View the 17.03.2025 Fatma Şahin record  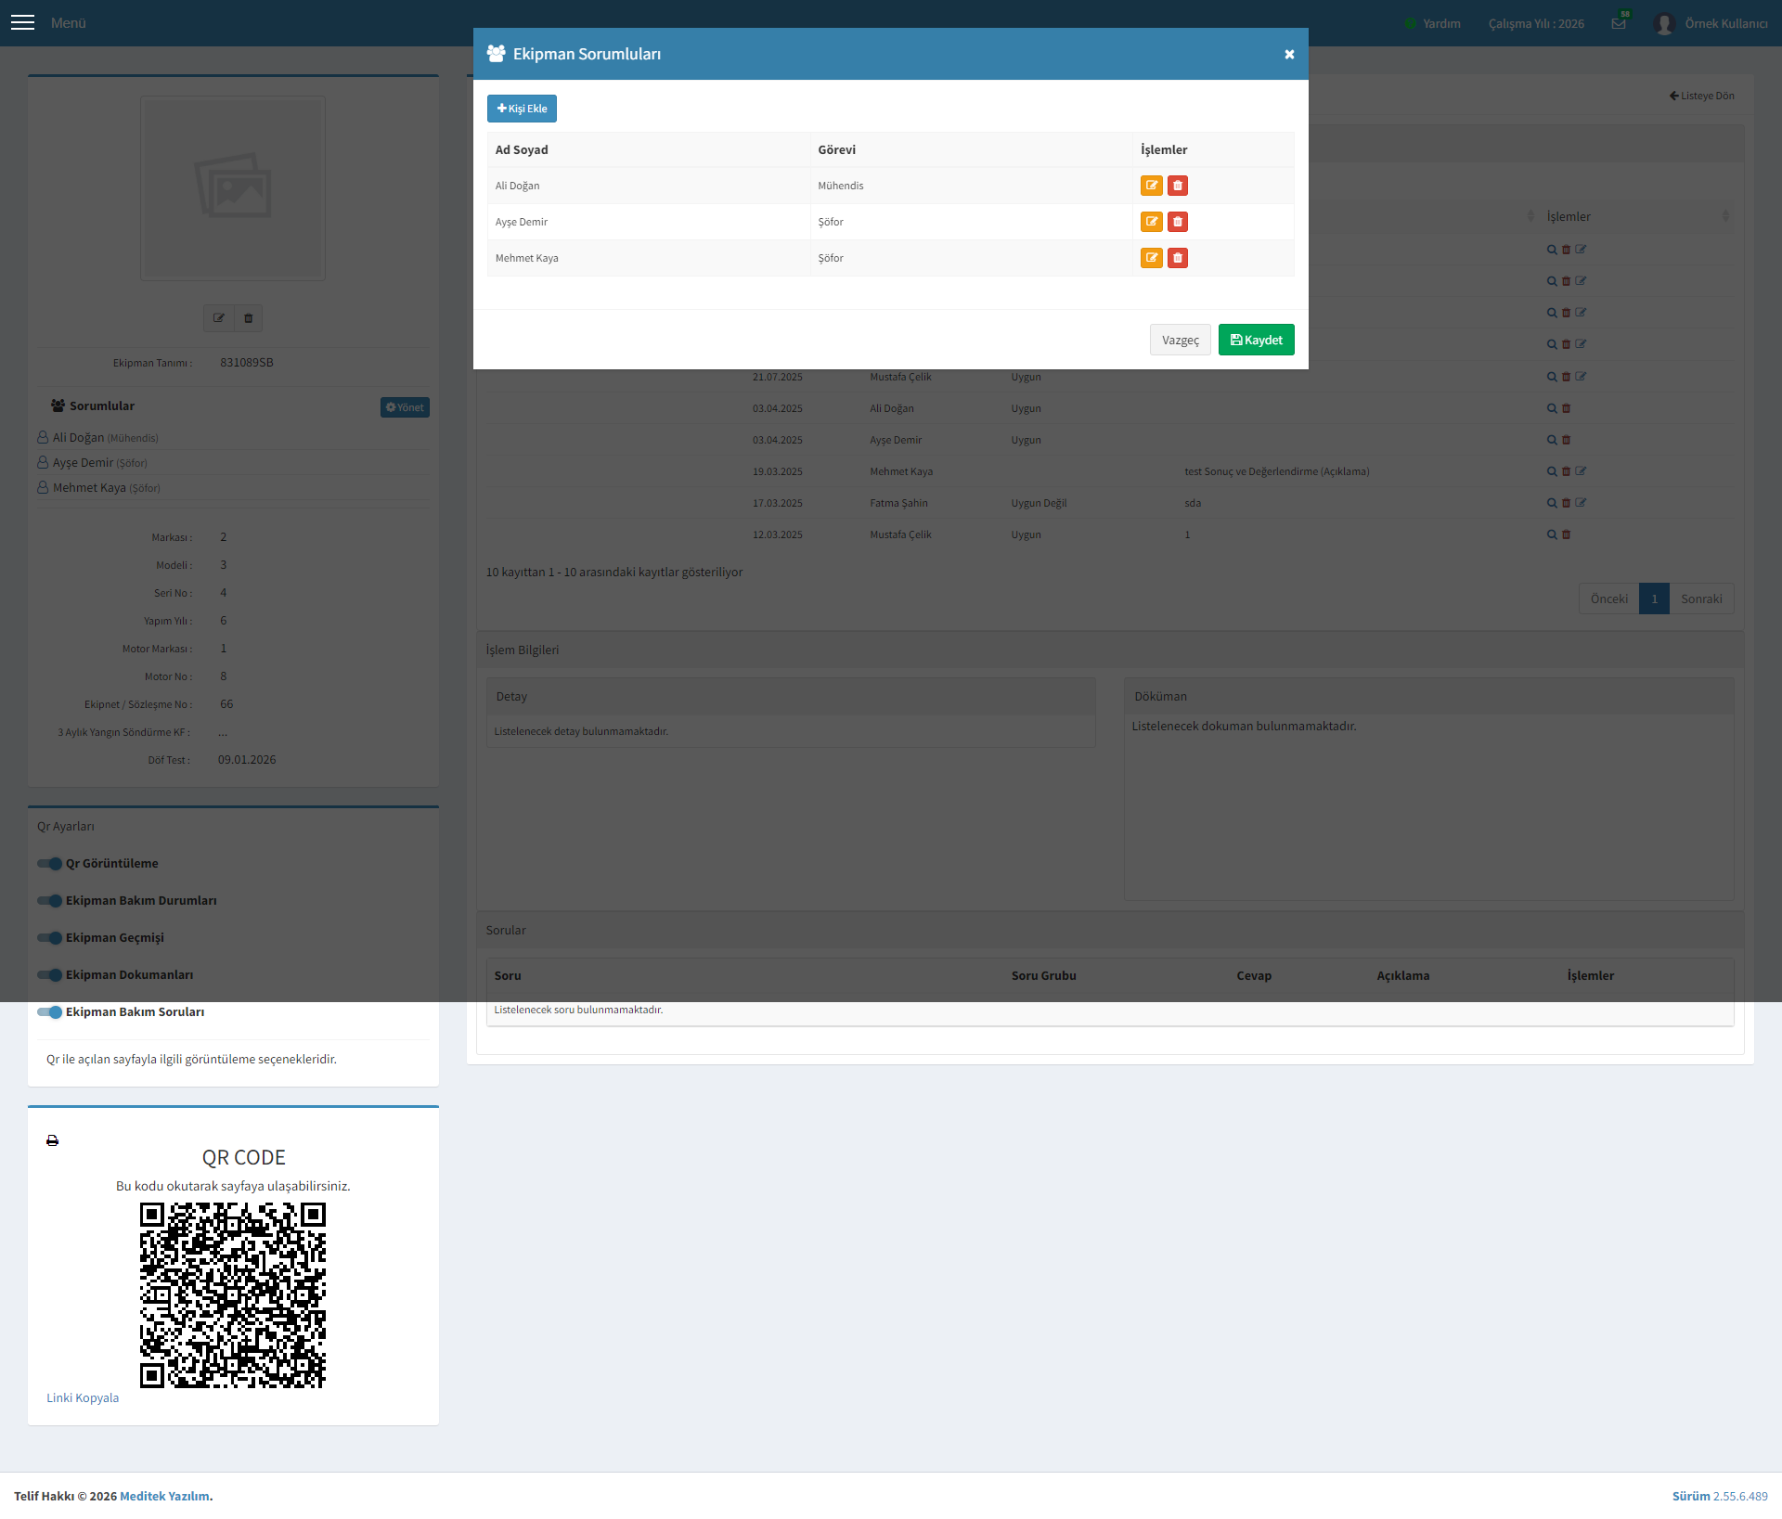tap(1552, 503)
